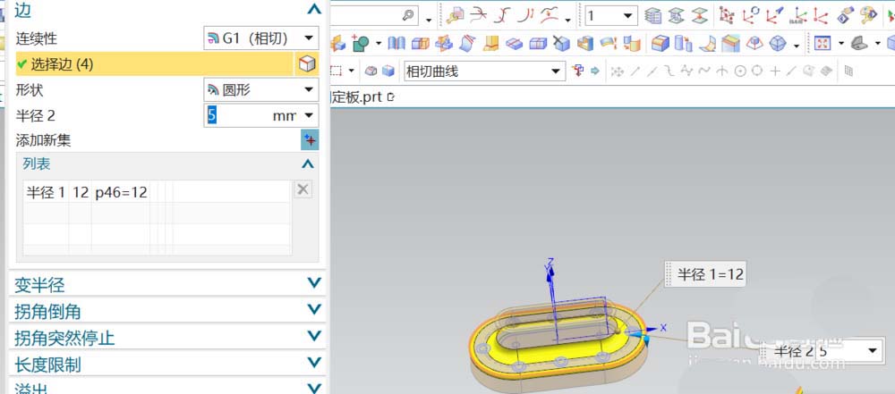Image resolution: width=895 pixels, height=394 pixels.
Task: Click the command finder search key icon
Action: tap(408, 16)
